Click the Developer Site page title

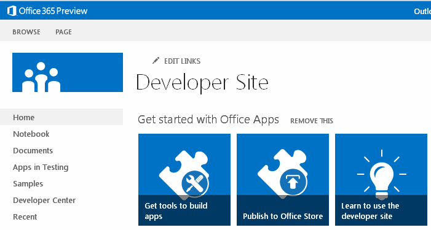click(x=202, y=83)
